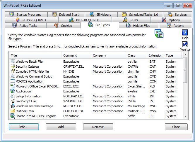The width and height of the screenshot is (195, 142).
Task: Click the Outlook Item envelope icon
Action: point(13,111)
